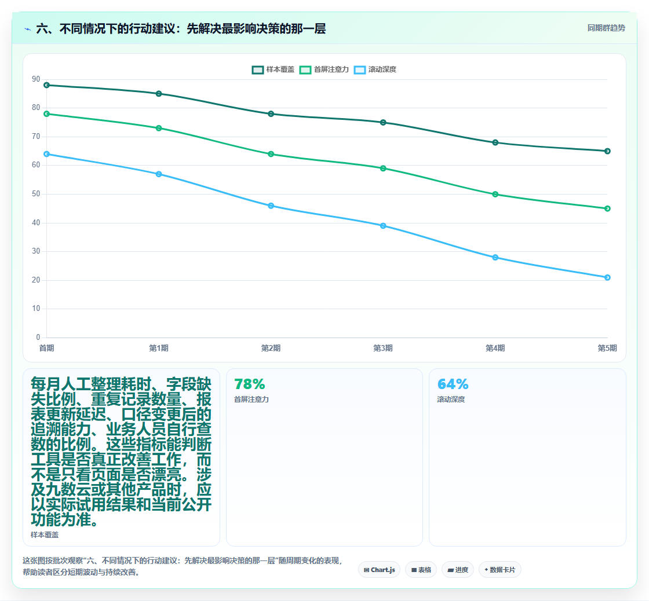Toggle the 样本覆盖 legend item
This screenshot has height=601, width=649.
273,69
